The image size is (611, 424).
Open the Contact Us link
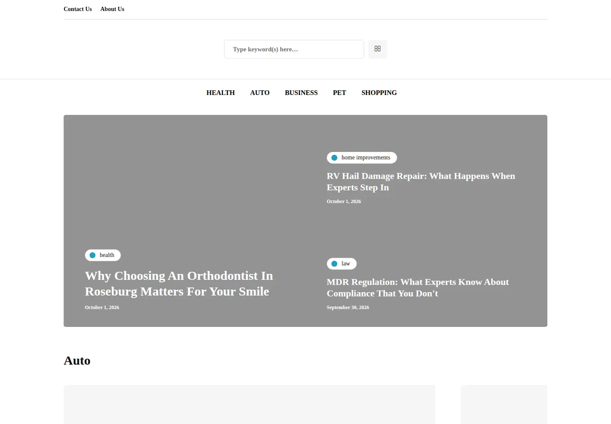coord(78,9)
